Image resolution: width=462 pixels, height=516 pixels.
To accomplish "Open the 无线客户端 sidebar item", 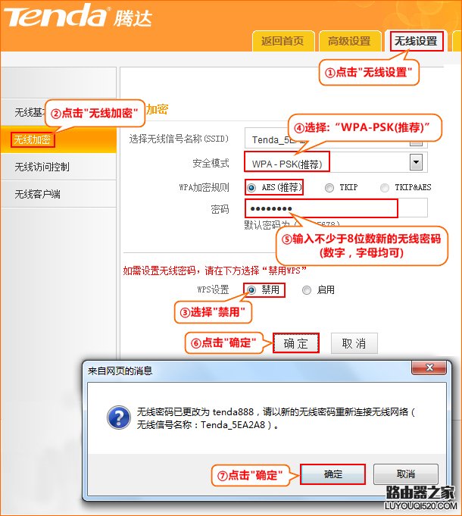I will 37,194.
